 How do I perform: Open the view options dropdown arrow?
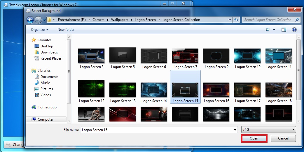click(274, 30)
